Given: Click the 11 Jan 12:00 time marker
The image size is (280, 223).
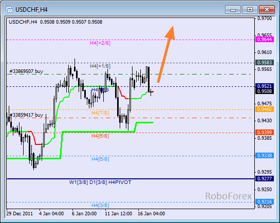Looking at the screenshot, I should point(118,214).
